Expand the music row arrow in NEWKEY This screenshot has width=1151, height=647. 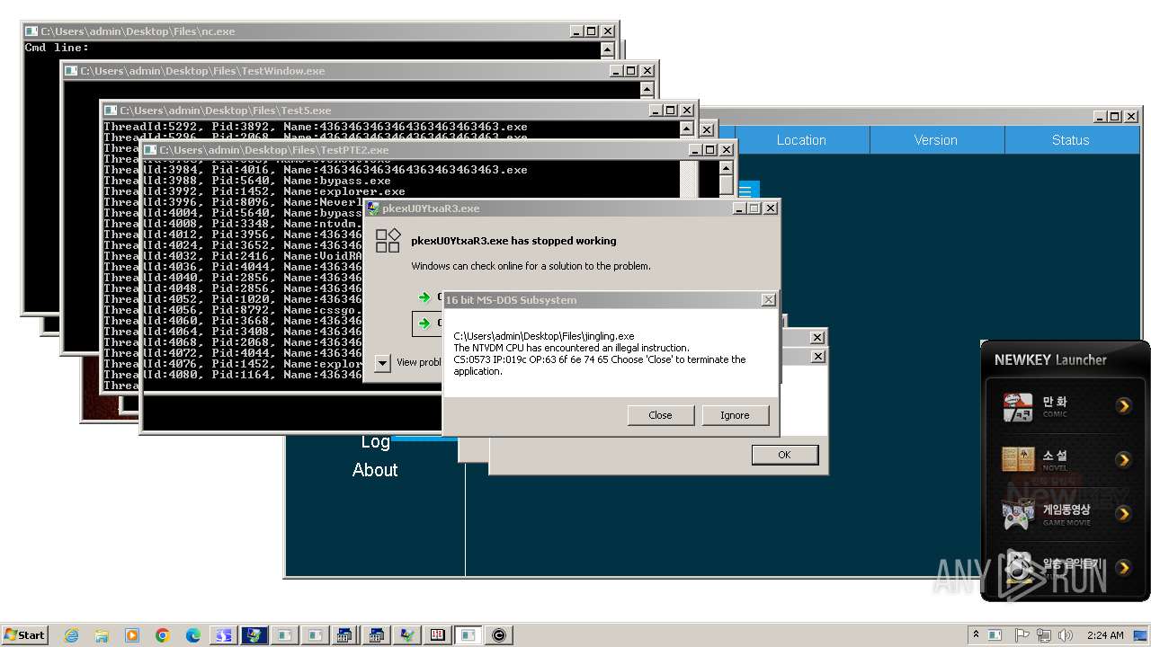1123,567
